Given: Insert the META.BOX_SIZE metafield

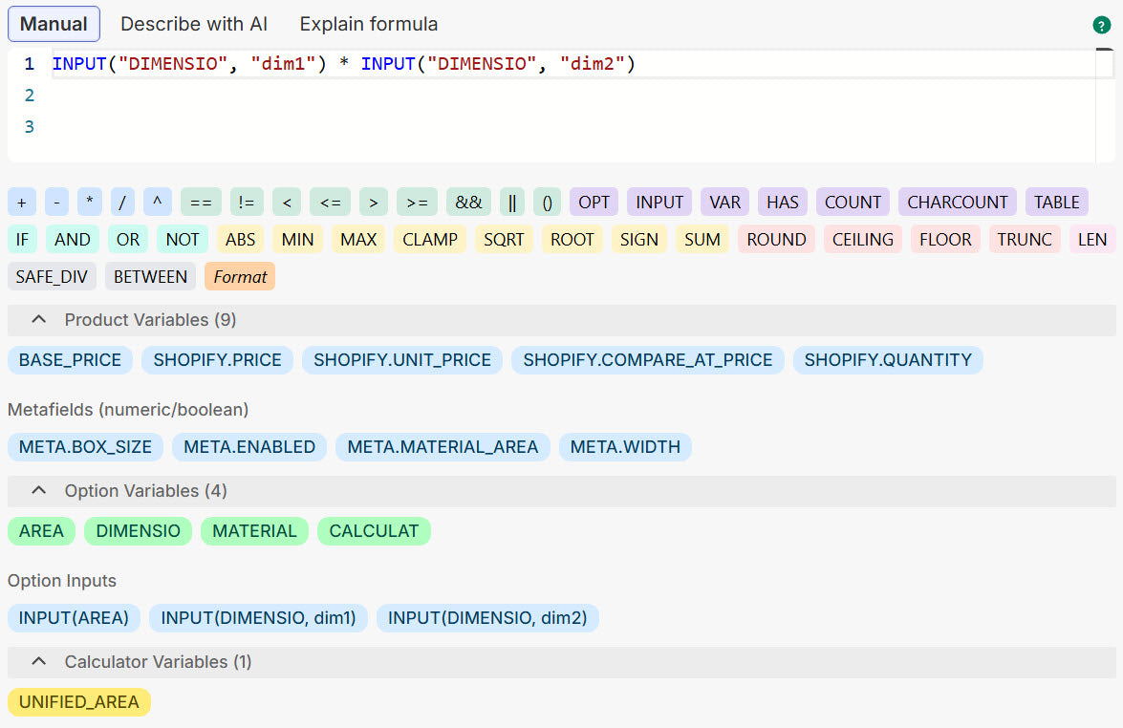Looking at the screenshot, I should tap(85, 447).
